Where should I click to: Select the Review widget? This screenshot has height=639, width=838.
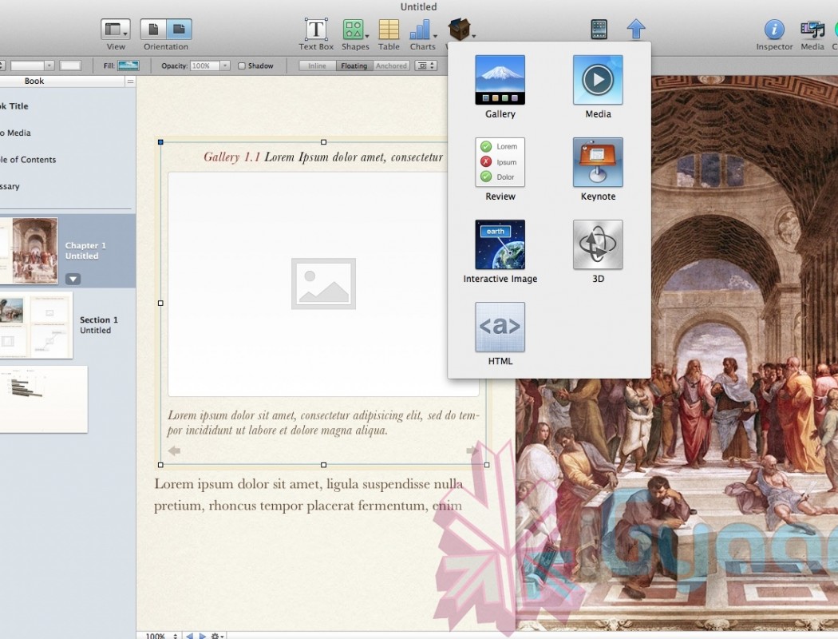click(x=500, y=162)
